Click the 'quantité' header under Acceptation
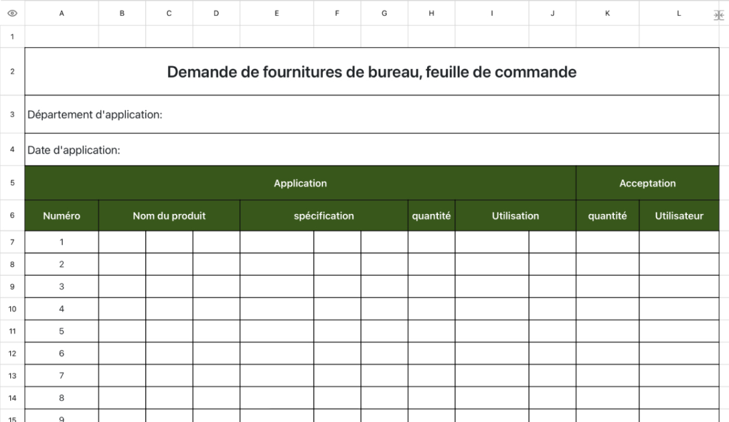Image resolution: width=729 pixels, height=422 pixels. [x=607, y=215]
